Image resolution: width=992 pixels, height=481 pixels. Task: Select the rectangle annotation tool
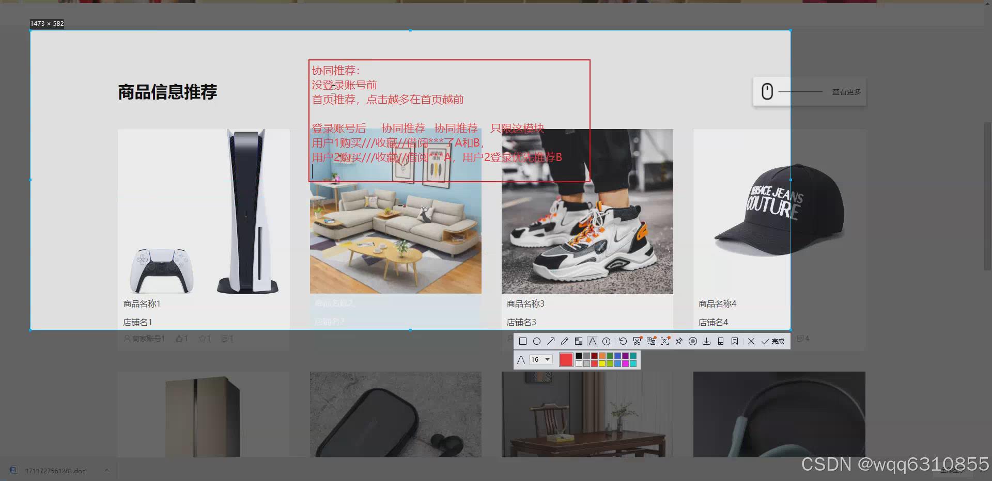pyautogui.click(x=523, y=341)
